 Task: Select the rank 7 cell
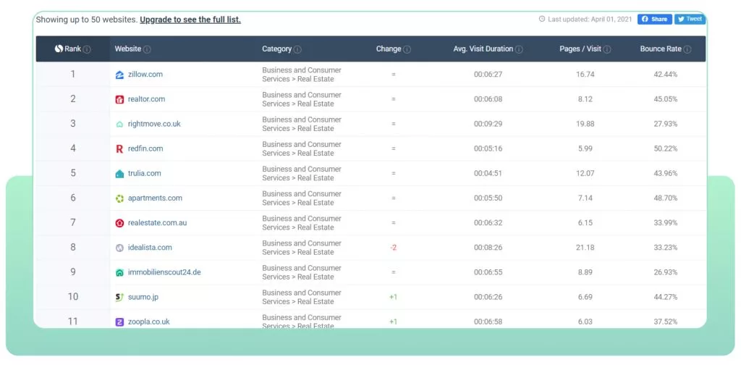[73, 222]
